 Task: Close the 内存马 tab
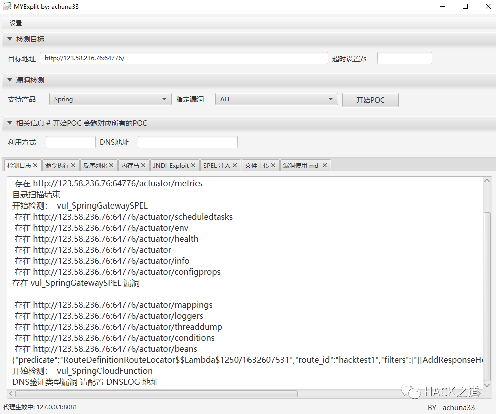point(143,165)
